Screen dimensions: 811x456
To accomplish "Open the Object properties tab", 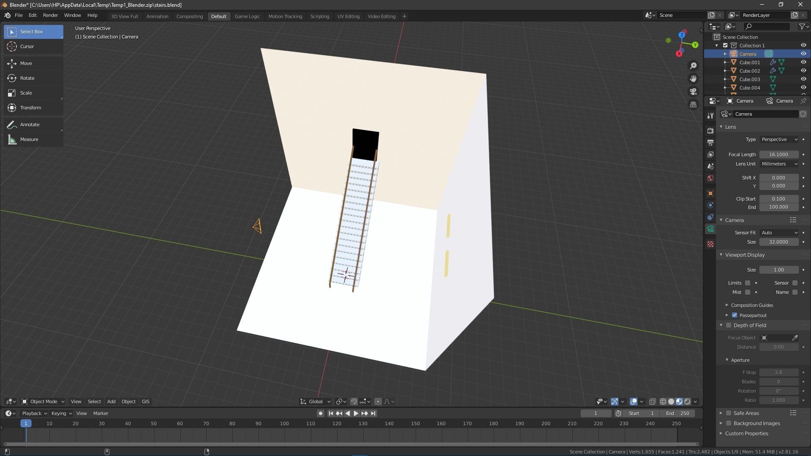I will (710, 193).
